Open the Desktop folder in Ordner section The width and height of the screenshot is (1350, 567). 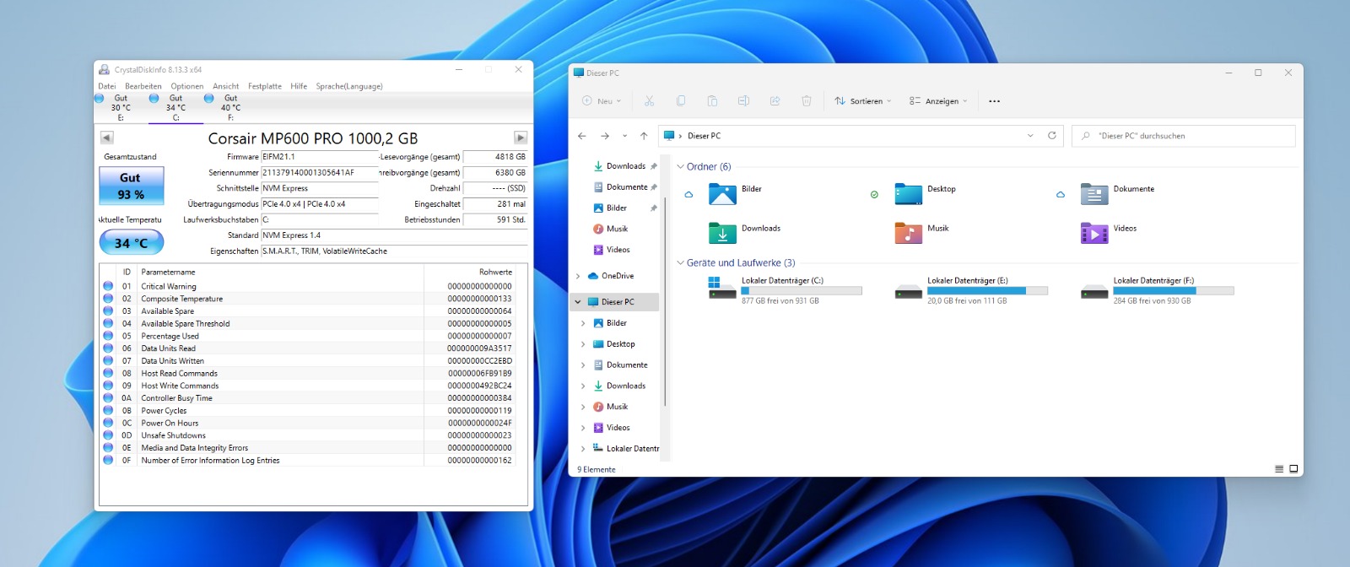(x=925, y=194)
